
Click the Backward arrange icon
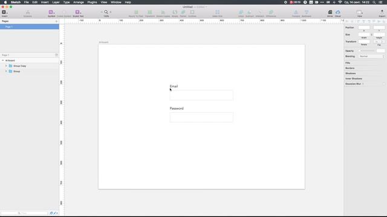307,12
